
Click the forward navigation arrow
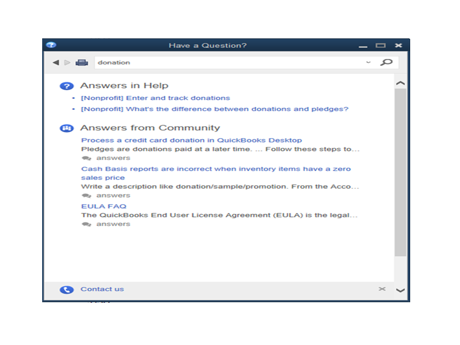tap(68, 62)
